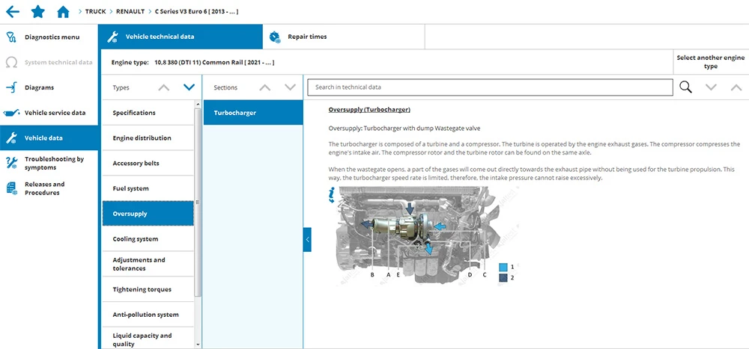The height and width of the screenshot is (349, 749).
Task: Click the back arrow icon
Action: 12,12
